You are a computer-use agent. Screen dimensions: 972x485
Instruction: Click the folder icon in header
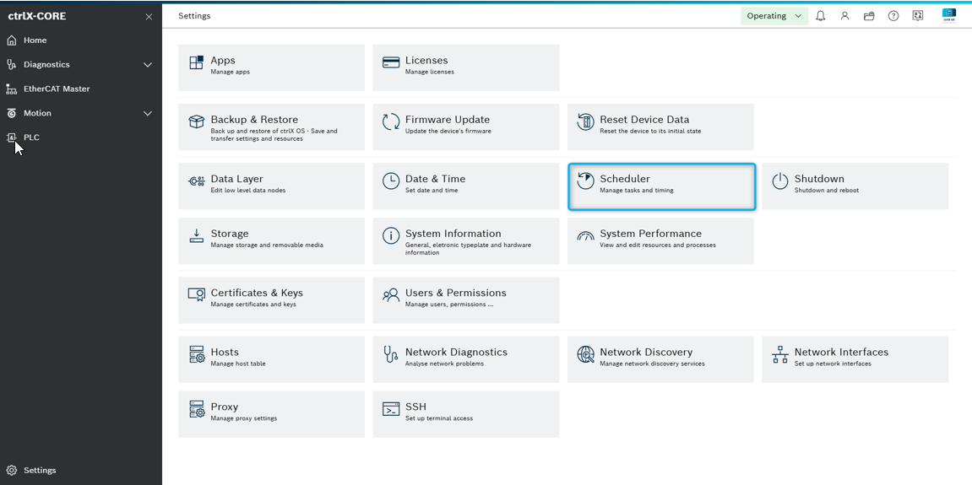[869, 16]
